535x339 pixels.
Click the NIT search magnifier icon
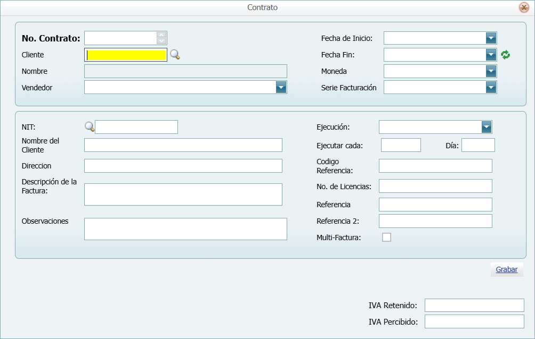click(x=90, y=126)
